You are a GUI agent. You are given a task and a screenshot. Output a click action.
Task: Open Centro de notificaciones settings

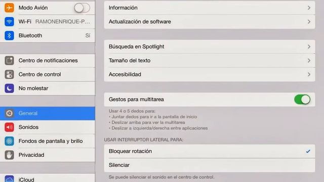click(x=48, y=61)
